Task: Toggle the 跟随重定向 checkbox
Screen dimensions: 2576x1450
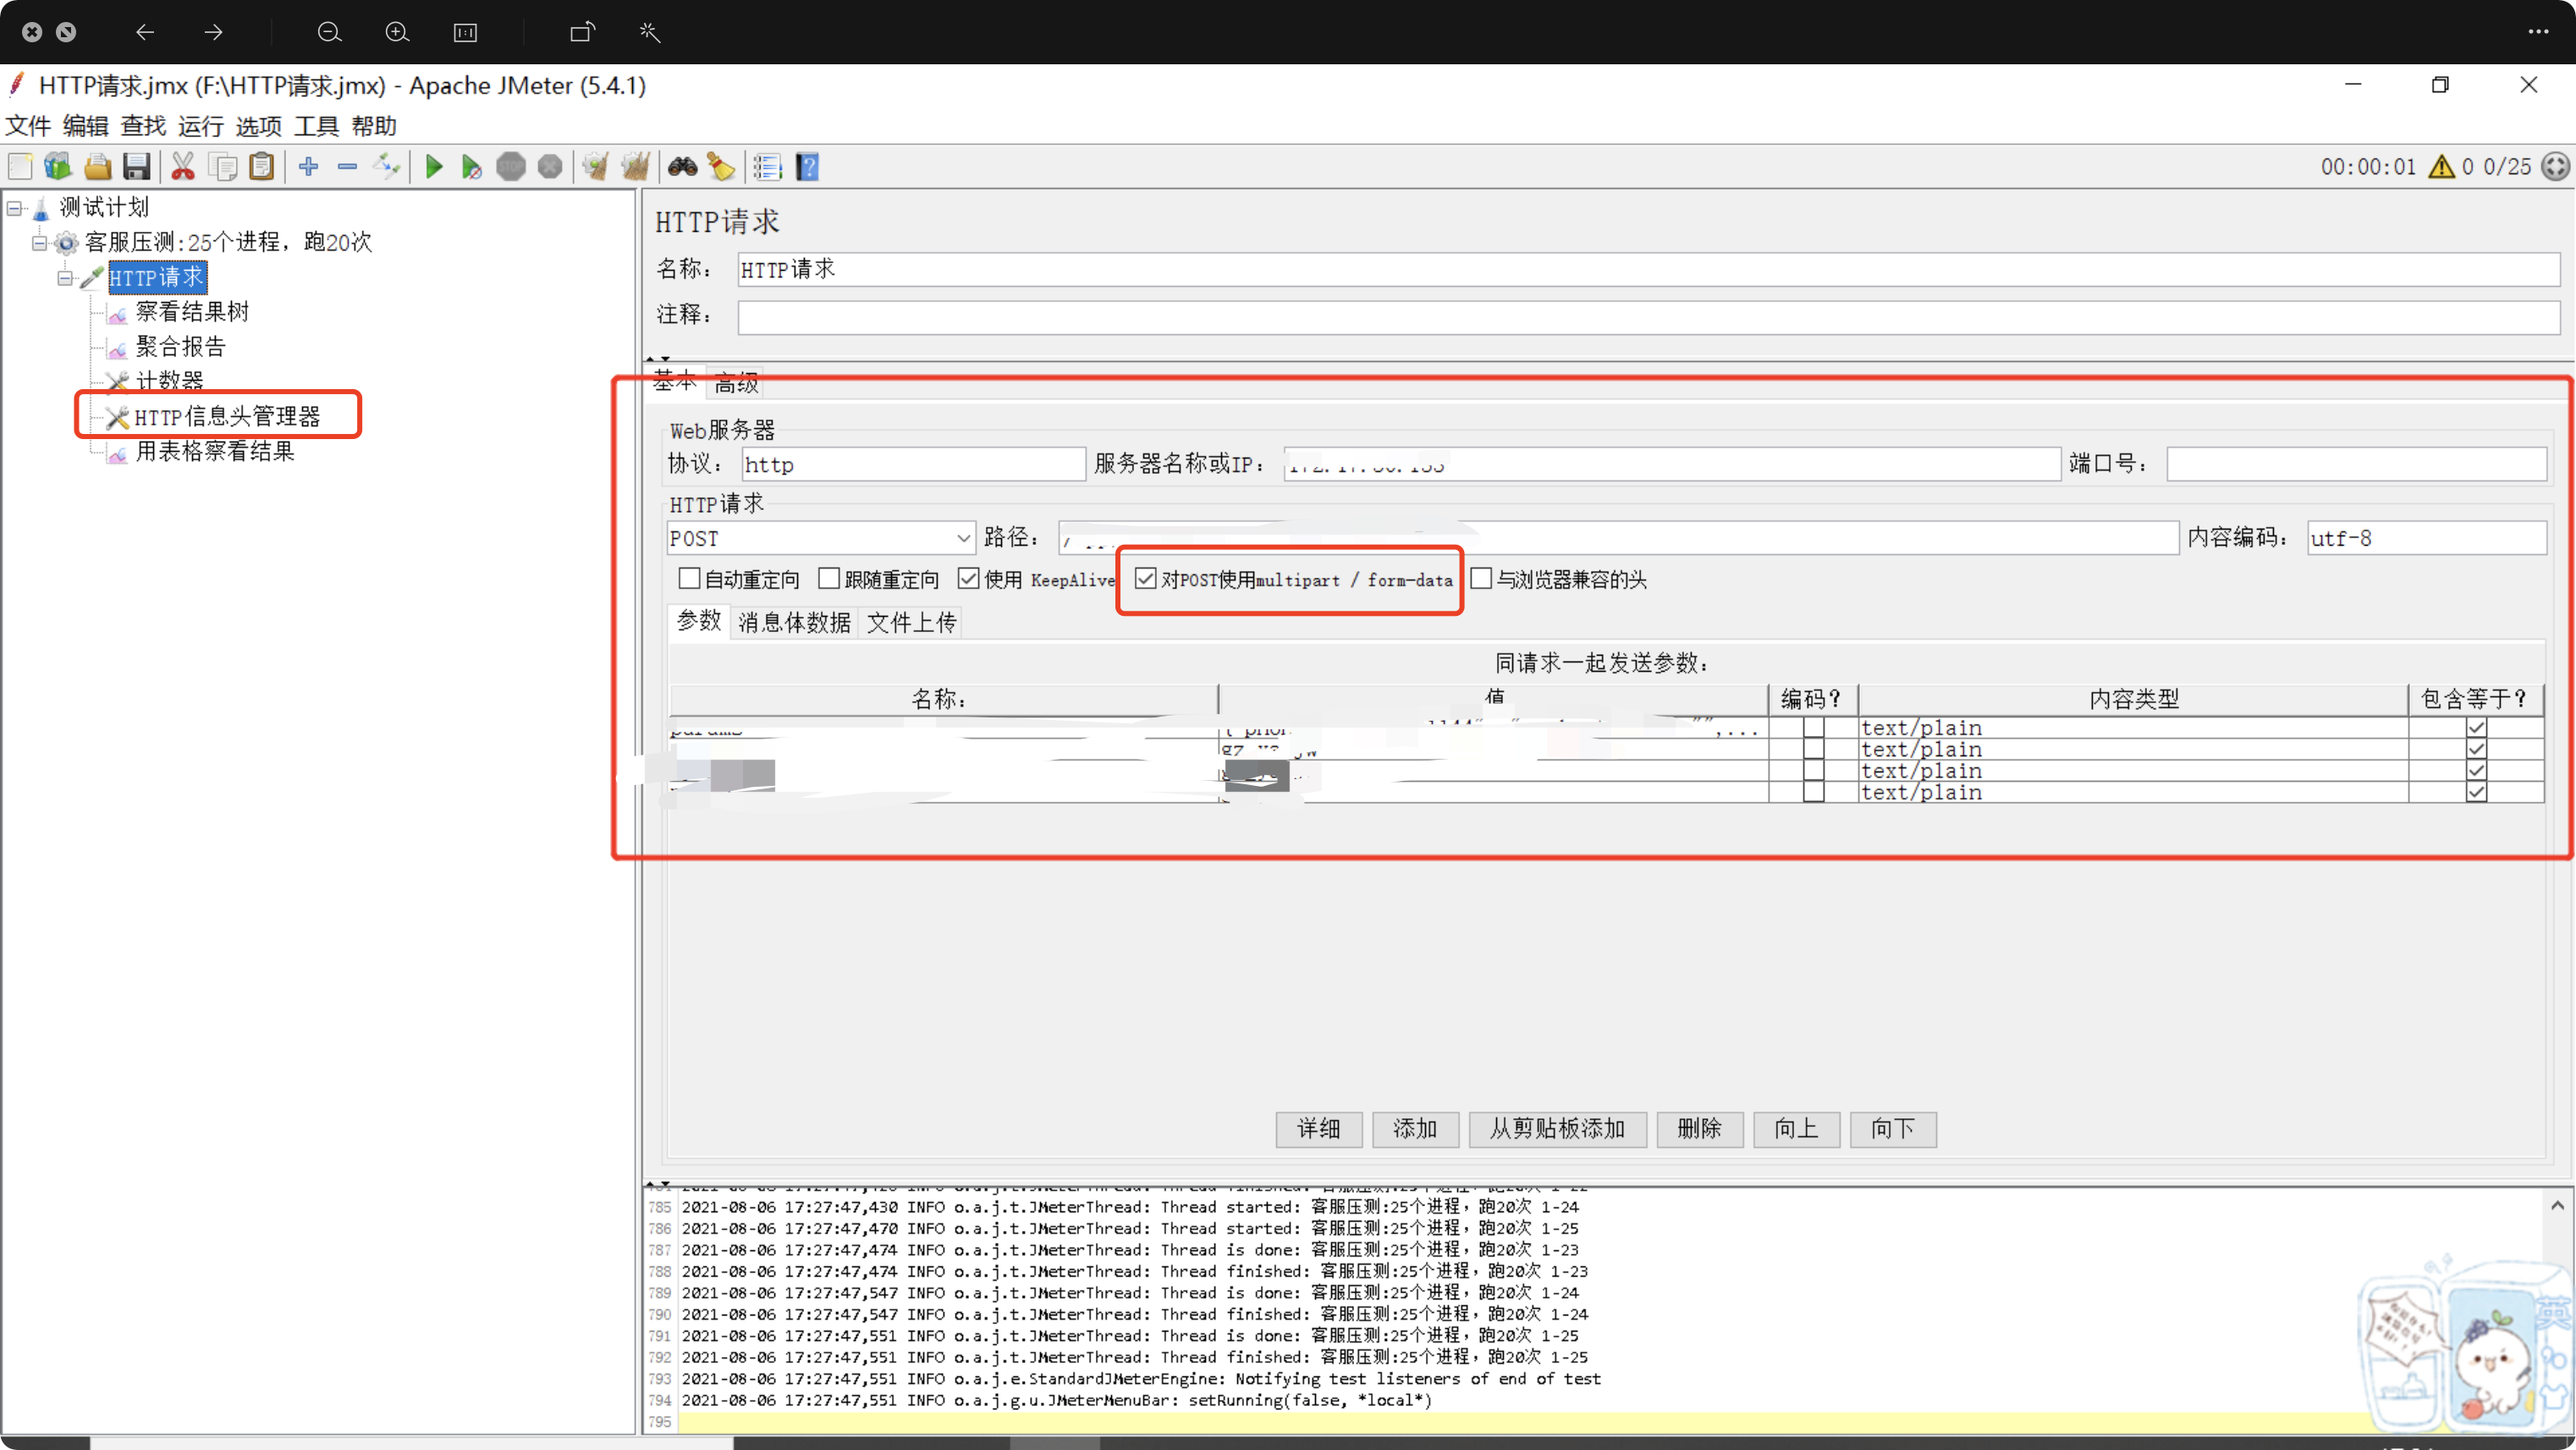Action: click(x=828, y=579)
